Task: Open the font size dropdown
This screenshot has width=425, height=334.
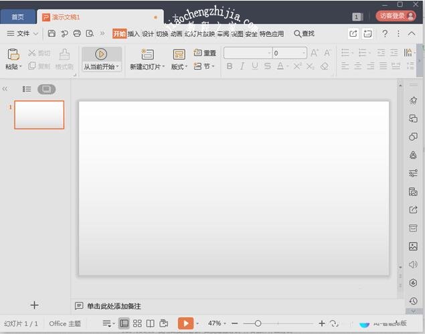Action: 304,53
